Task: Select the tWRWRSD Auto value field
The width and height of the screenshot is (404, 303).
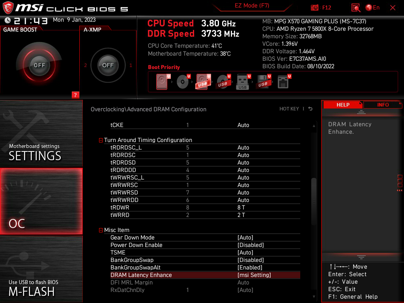Action: [243, 192]
